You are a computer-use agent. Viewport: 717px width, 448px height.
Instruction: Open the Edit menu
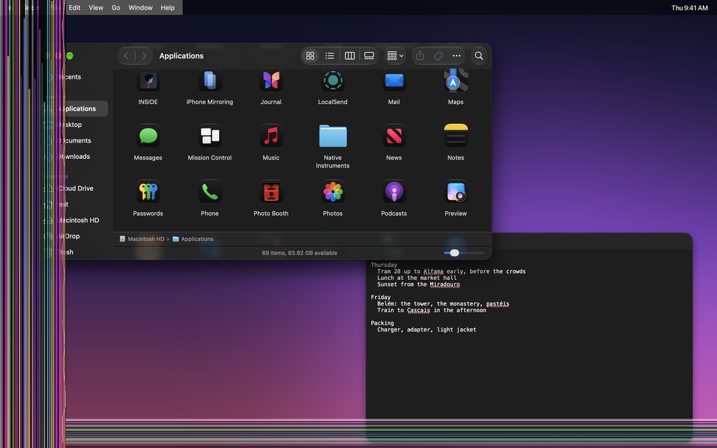[x=74, y=7]
